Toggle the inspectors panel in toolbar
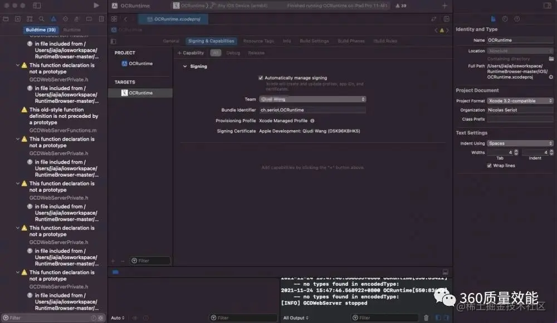Screen dimensions: 557x323 (x=548, y=6)
